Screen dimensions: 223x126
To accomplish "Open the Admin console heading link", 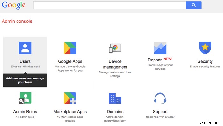I will pos(17,21).
